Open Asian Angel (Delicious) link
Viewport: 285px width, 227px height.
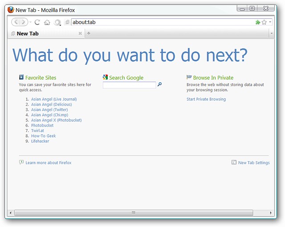(52, 105)
